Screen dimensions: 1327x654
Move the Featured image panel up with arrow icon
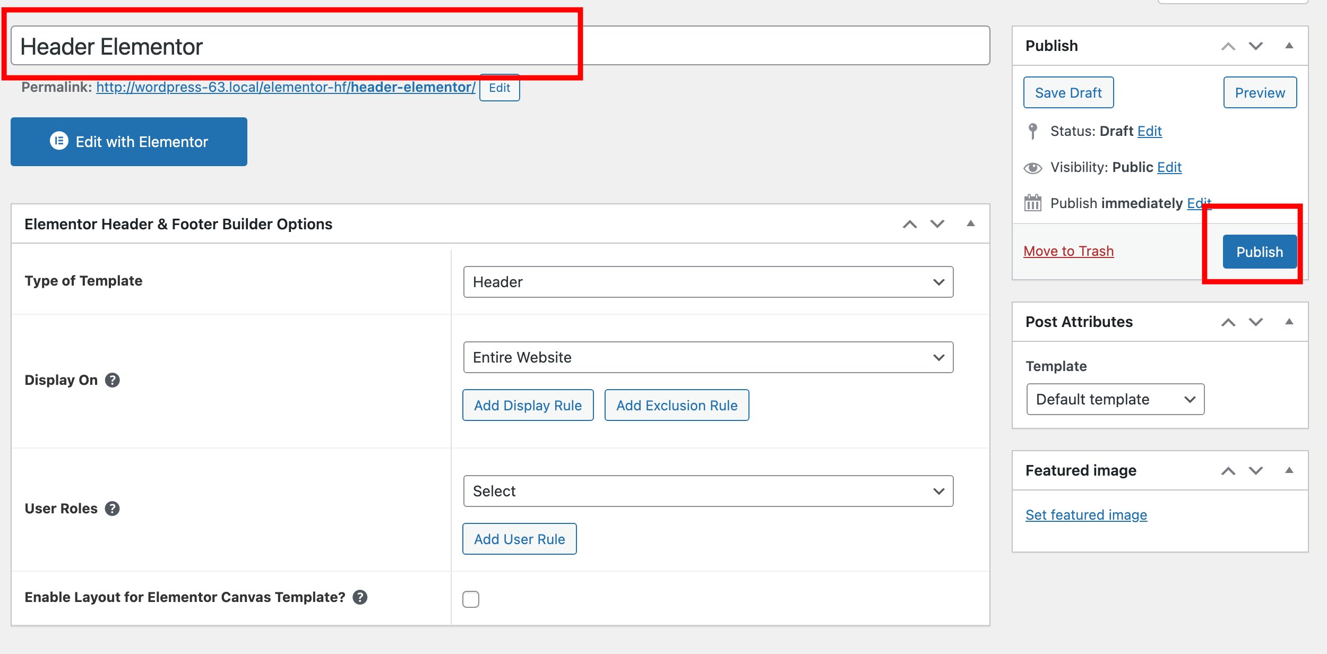(x=1228, y=470)
